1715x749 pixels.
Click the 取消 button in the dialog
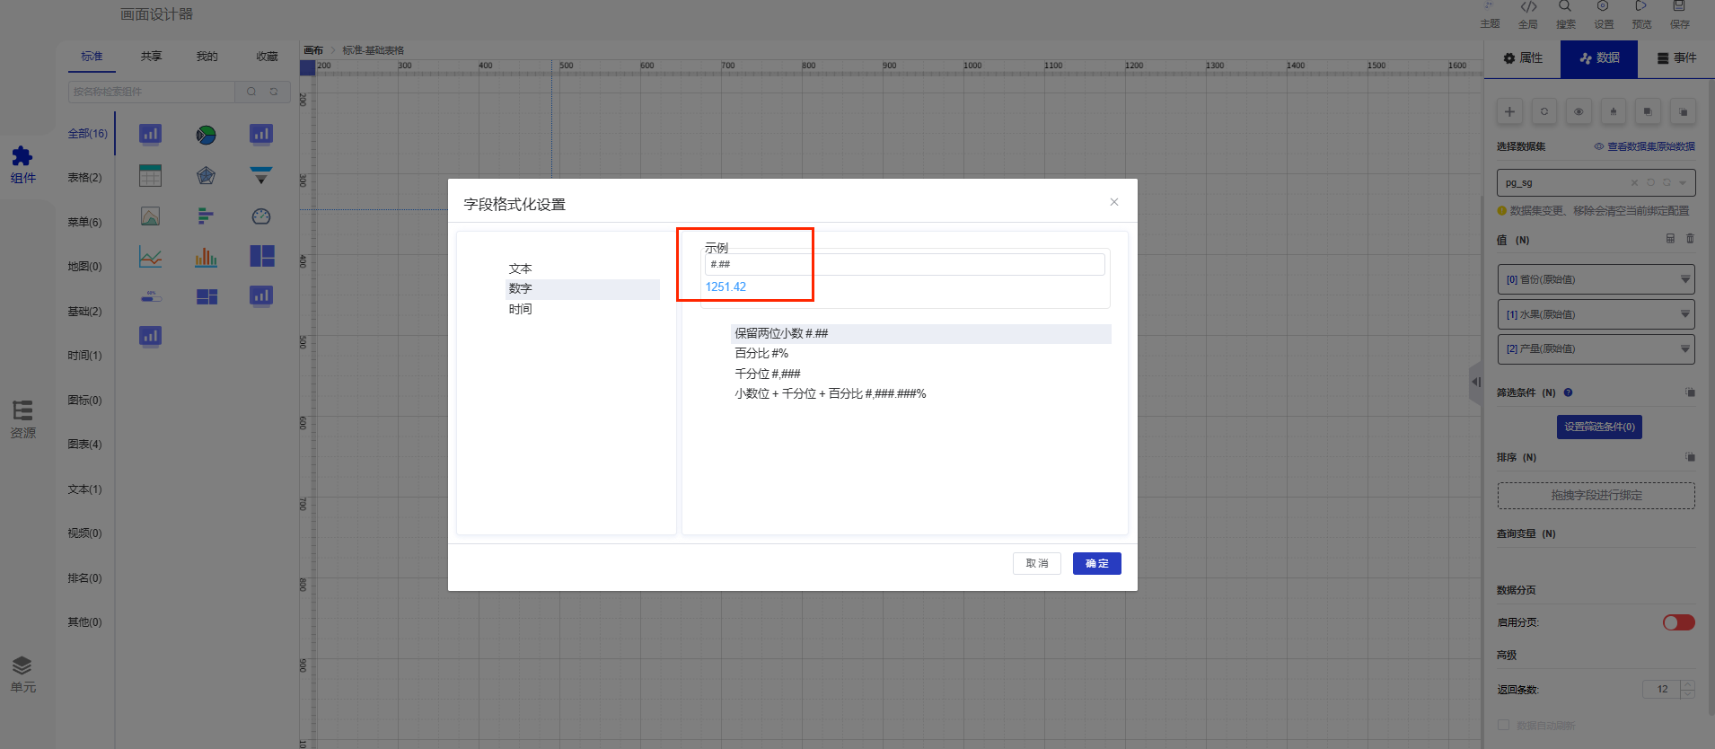click(x=1037, y=563)
